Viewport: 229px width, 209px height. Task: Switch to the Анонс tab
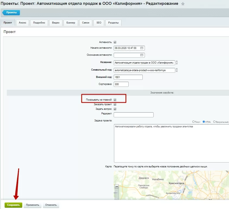(x=23, y=23)
